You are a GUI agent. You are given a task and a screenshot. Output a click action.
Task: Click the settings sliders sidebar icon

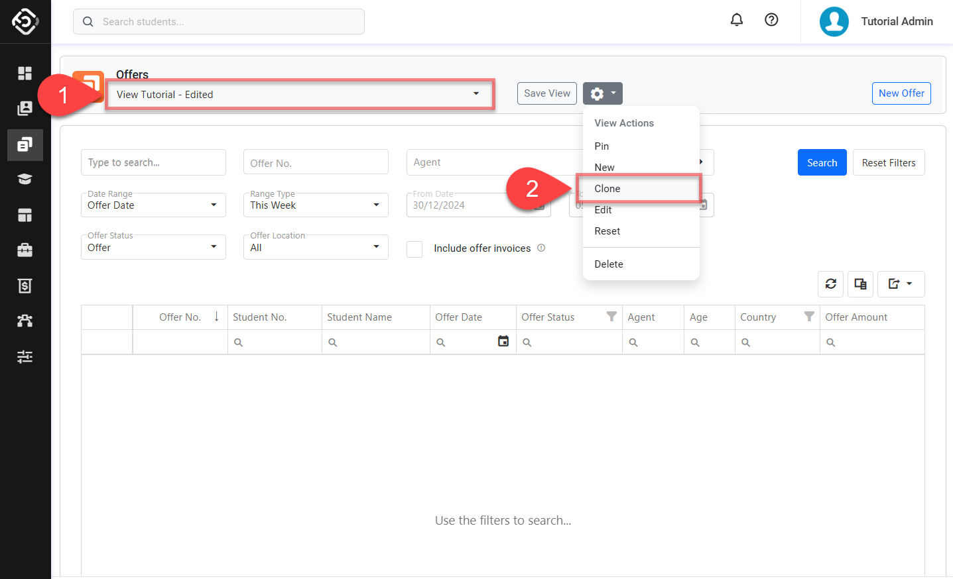(25, 356)
